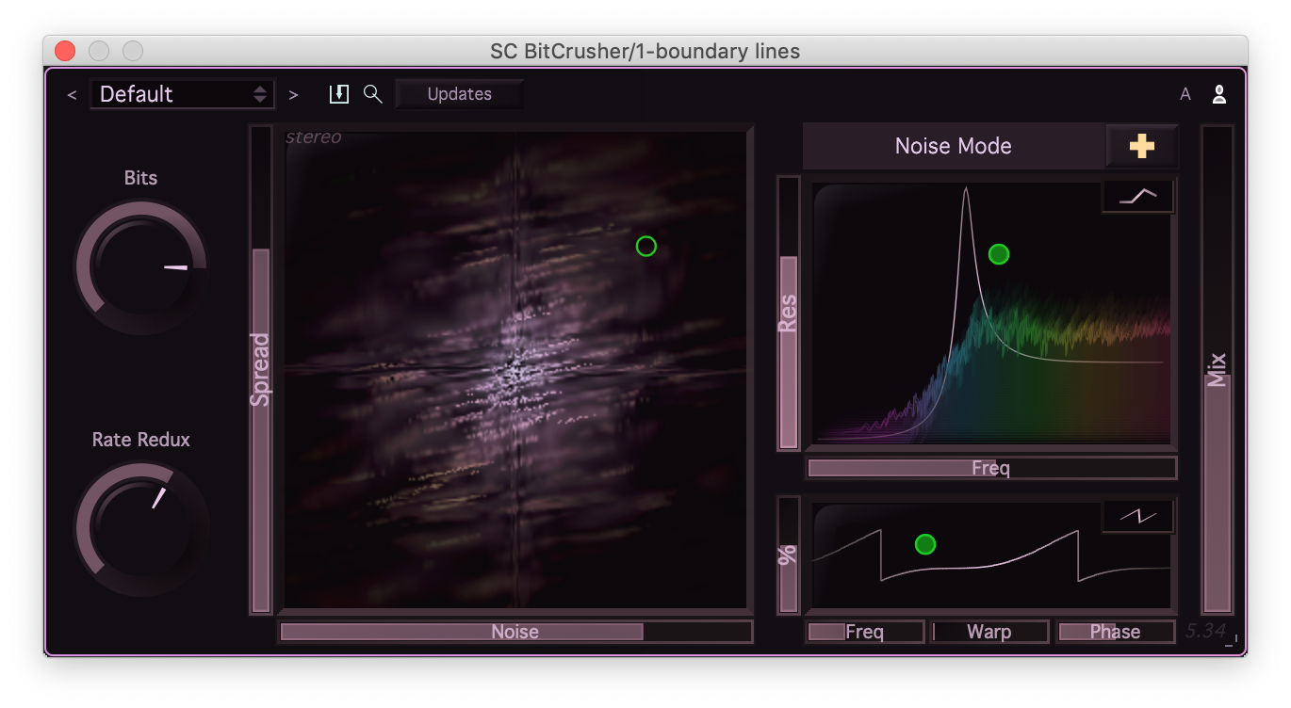The image size is (1291, 708).
Task: Click the Rate Redux knob
Action: point(140,529)
